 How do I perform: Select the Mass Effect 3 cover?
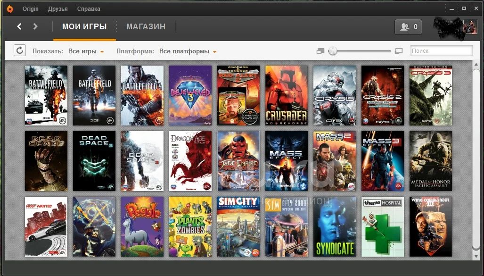click(x=383, y=161)
